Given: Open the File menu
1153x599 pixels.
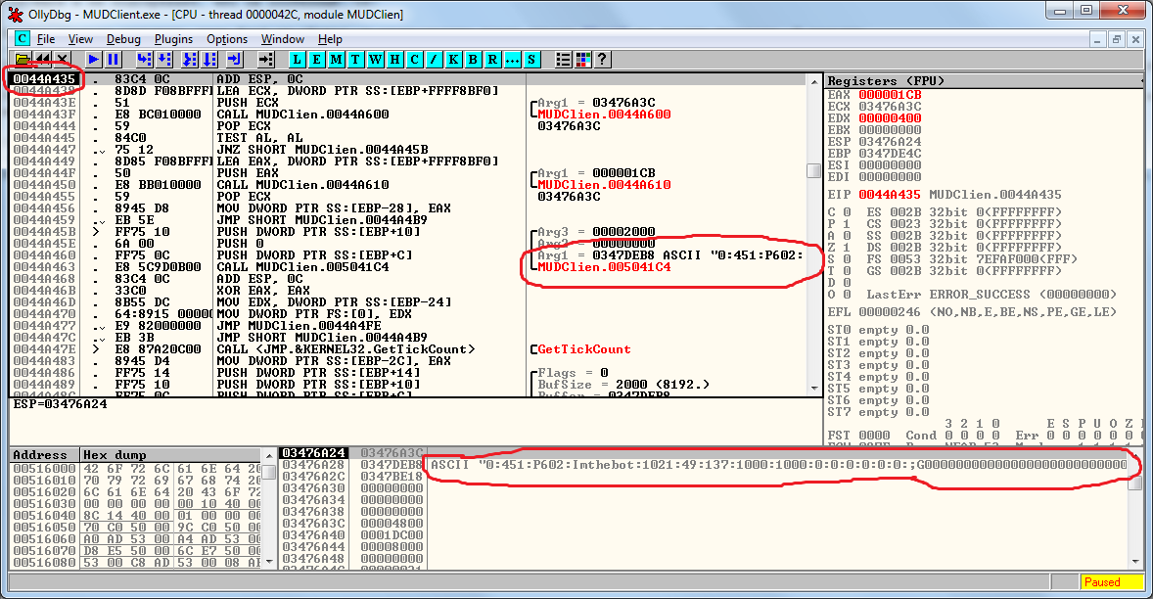Looking at the screenshot, I should click(x=46, y=39).
